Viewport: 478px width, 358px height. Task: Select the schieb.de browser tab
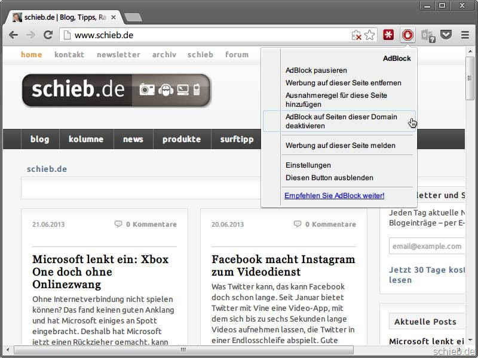click(64, 18)
